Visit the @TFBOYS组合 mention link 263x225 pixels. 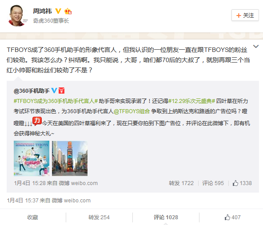[x=131, y=111]
